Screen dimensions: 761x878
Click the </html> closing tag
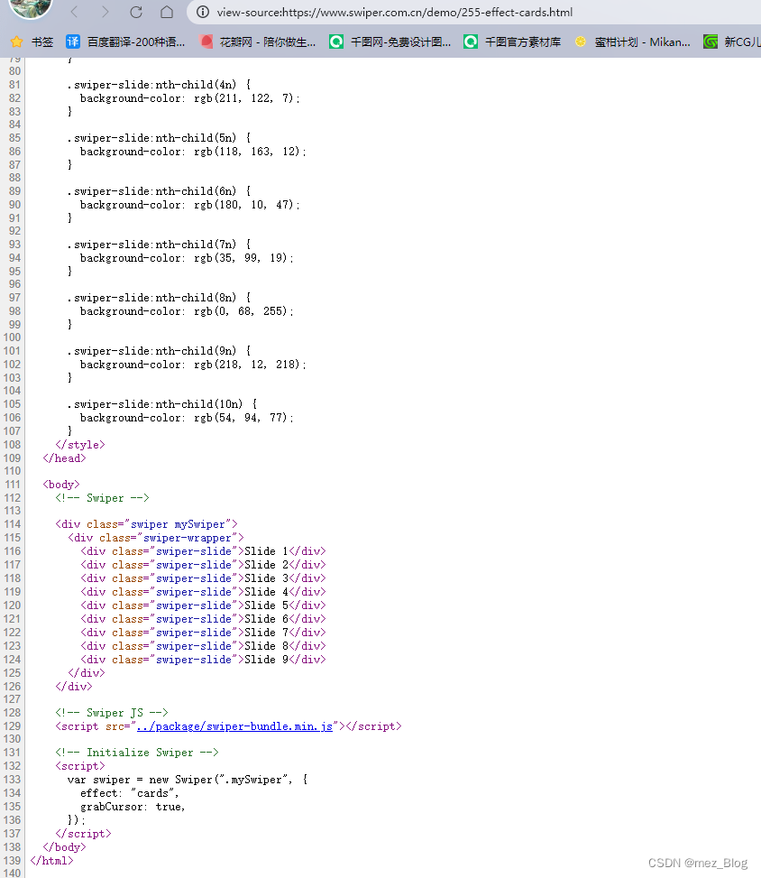[x=51, y=861]
